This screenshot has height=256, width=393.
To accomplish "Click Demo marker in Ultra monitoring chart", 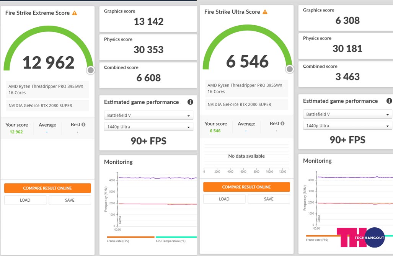I will point(319,218).
